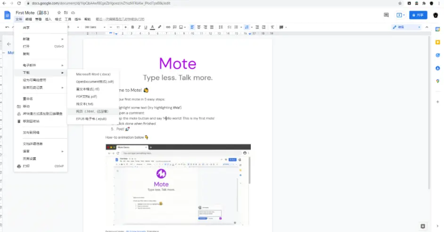
Task: Expand the New (新建) submenu
Action: (41, 39)
